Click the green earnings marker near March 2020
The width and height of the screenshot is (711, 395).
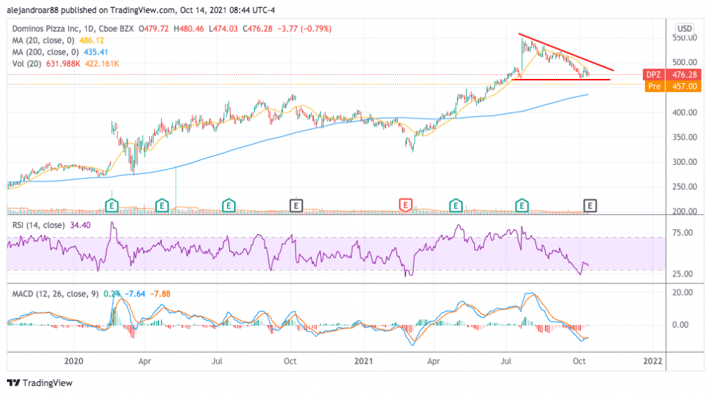(112, 206)
